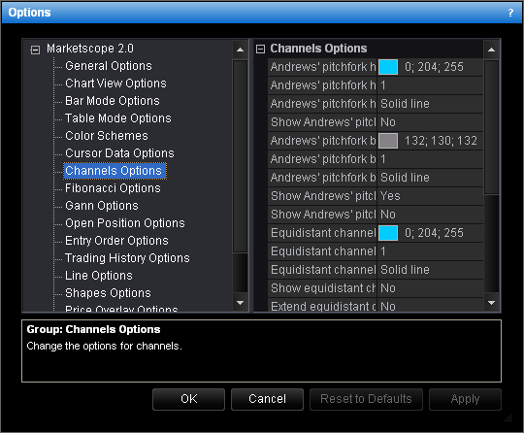Toggle Show equidistant channel No value
The image size is (524, 433).
(430, 288)
